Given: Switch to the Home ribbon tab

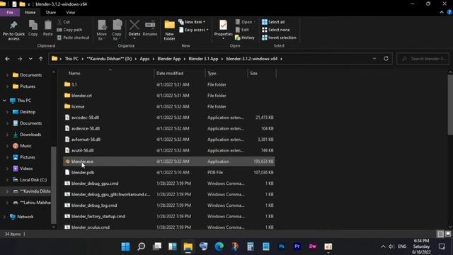Looking at the screenshot, I should point(30,13).
